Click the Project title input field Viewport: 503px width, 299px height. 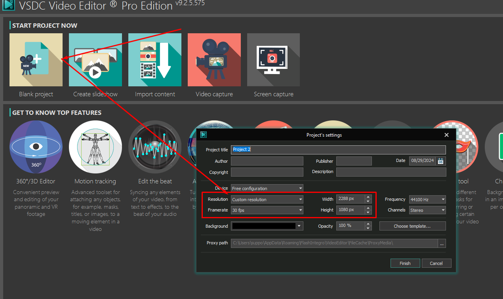338,150
